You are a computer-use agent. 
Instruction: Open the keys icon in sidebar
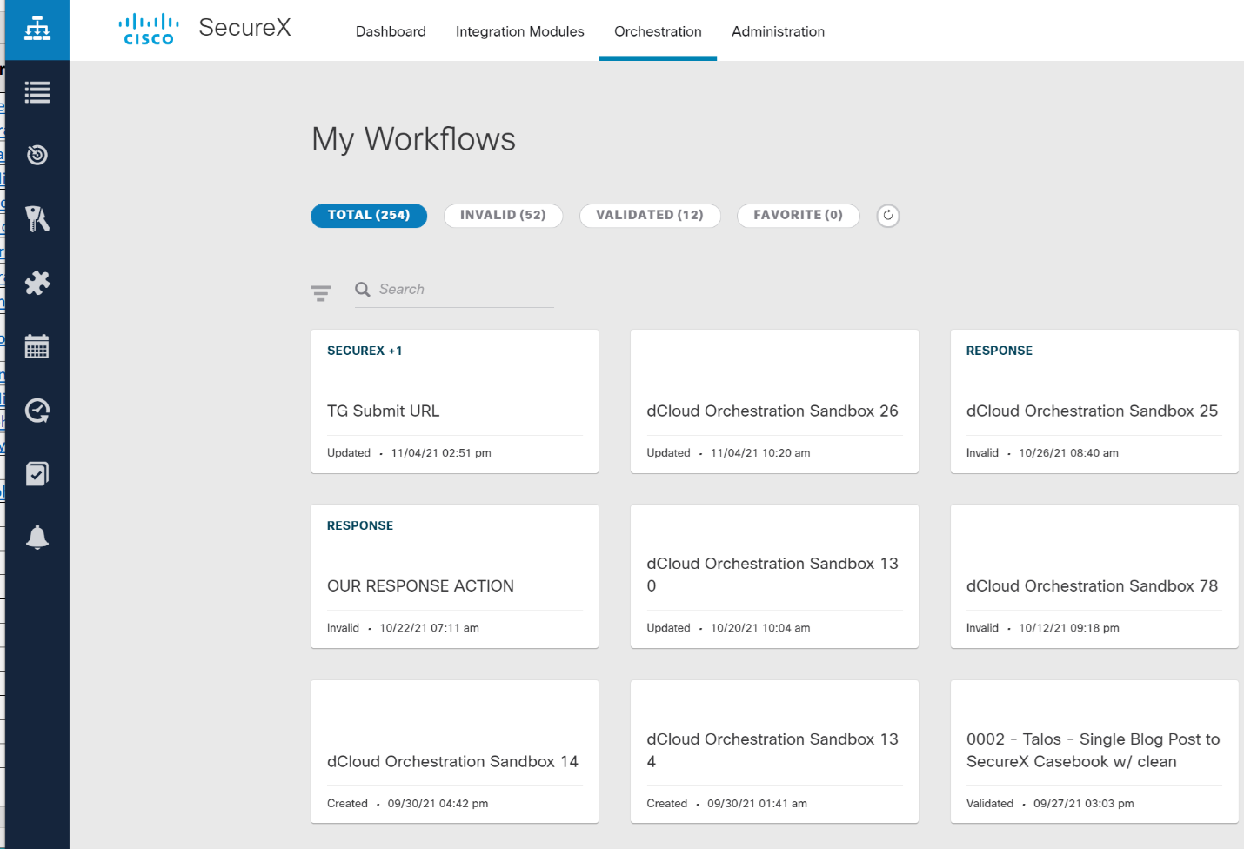[37, 218]
